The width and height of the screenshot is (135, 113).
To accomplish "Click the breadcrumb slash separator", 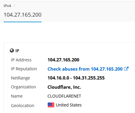I will click(x=14, y=6).
